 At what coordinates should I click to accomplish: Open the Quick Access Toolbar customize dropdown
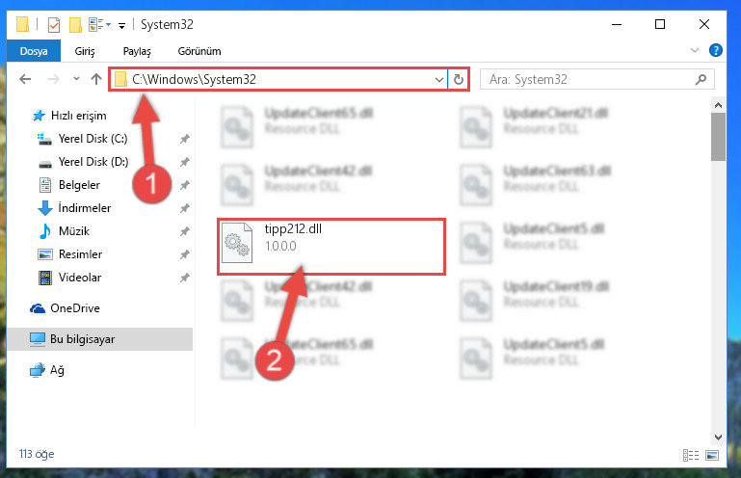121,25
